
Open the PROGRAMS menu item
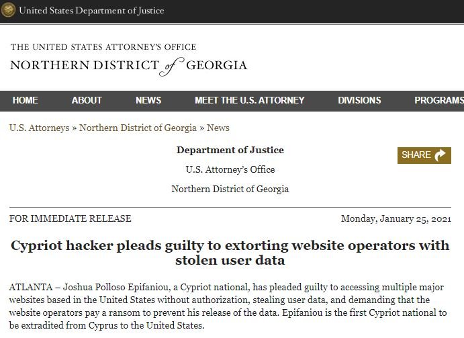439,100
